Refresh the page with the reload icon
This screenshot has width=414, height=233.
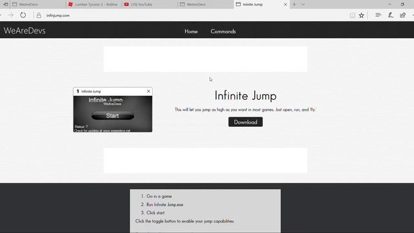23,16
